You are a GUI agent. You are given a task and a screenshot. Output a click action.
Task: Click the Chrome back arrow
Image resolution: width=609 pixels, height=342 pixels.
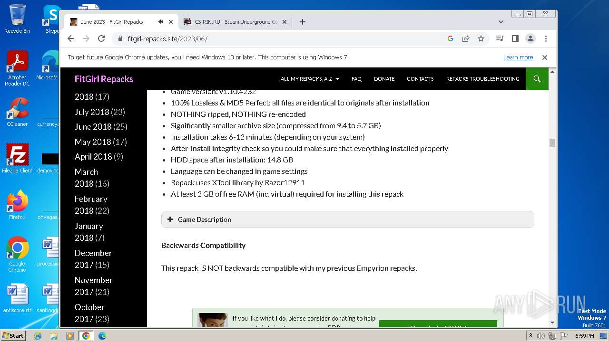(x=71, y=38)
